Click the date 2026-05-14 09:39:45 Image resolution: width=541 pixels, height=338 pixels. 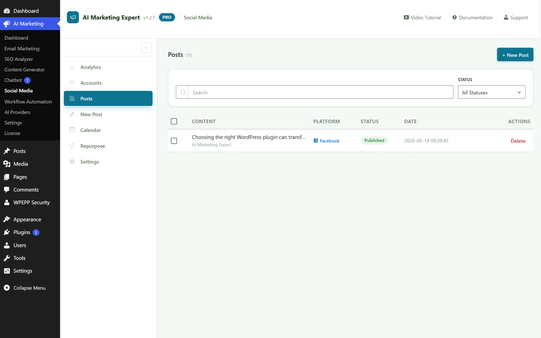tap(426, 141)
